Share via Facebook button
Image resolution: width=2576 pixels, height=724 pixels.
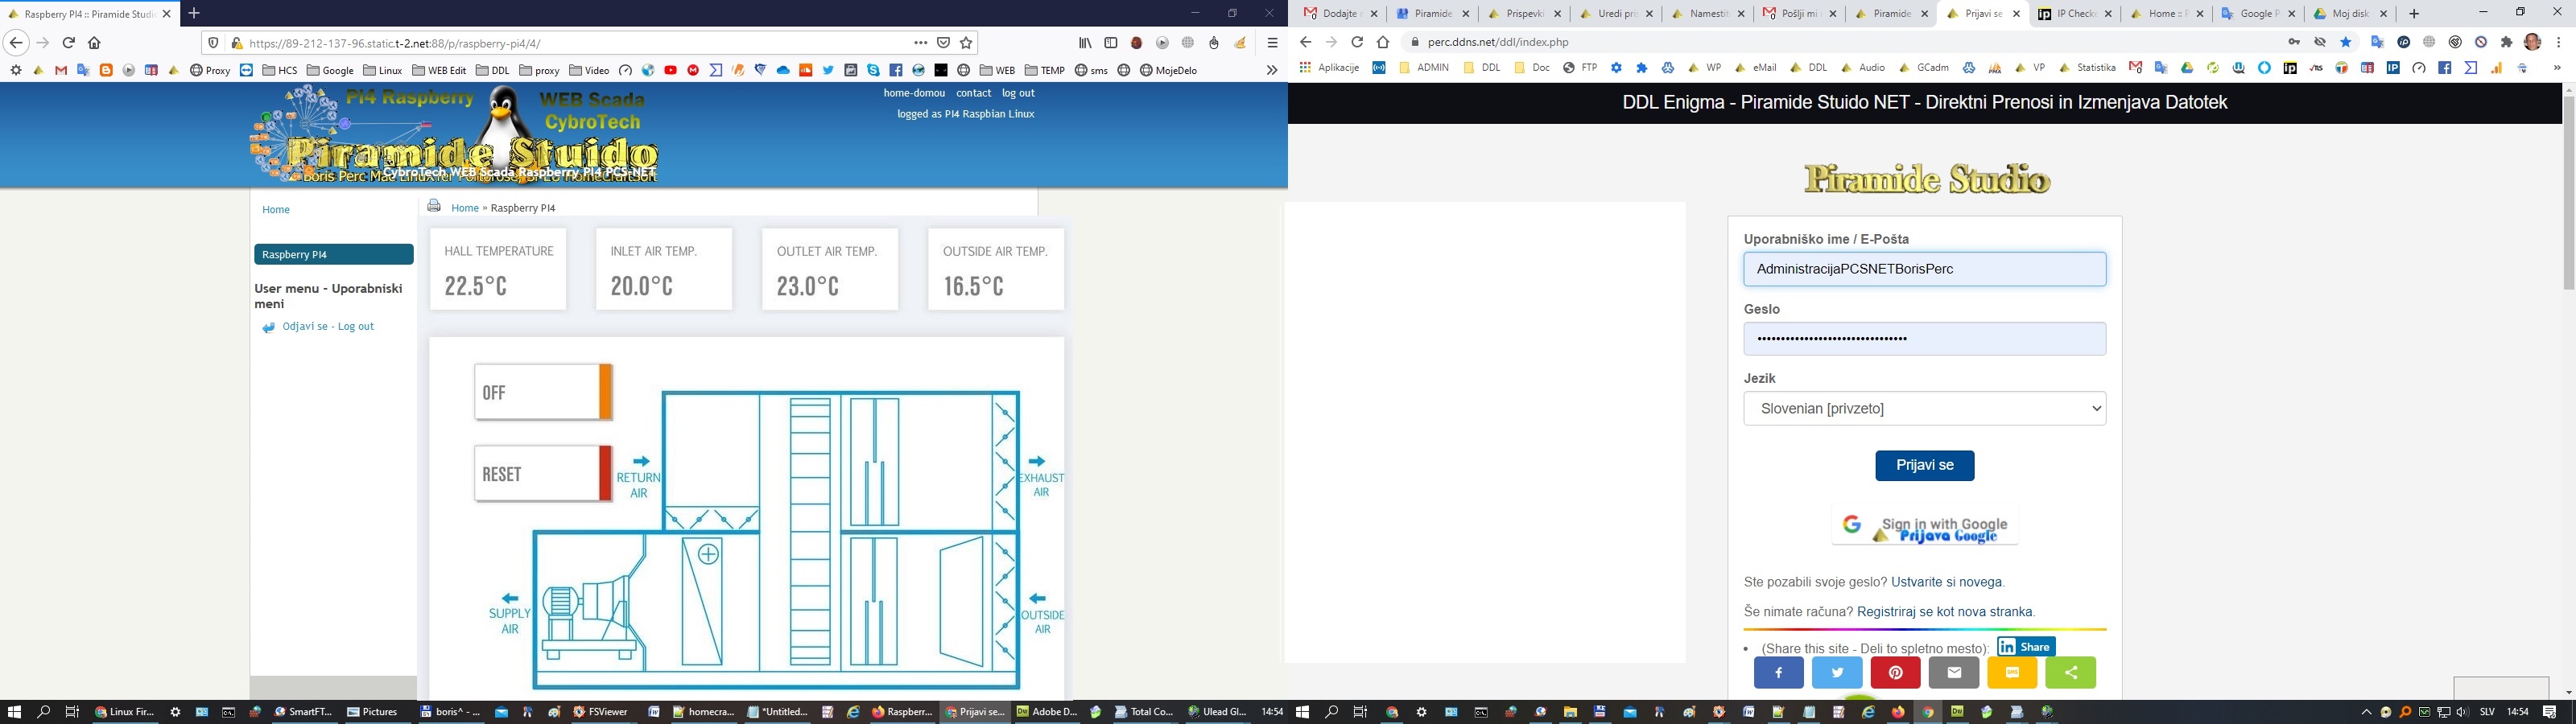point(1779,673)
